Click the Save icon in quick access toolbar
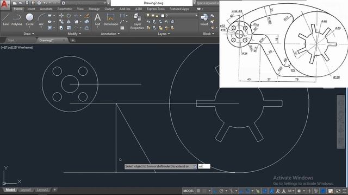 (x=27, y=3)
